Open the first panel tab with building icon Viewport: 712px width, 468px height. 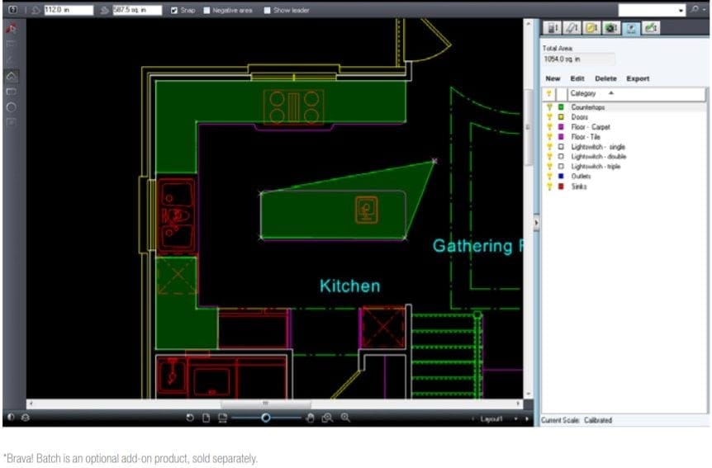552,28
